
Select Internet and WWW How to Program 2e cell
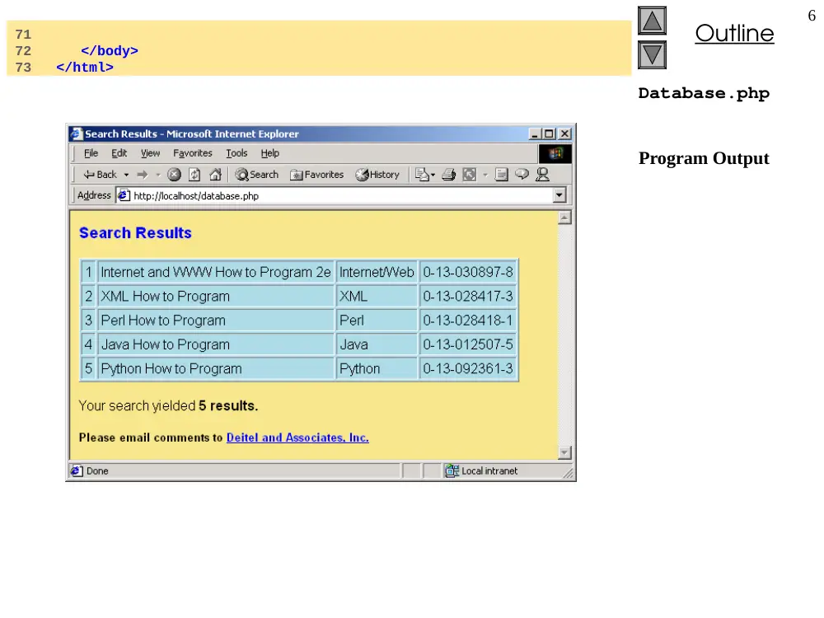pyautogui.click(x=215, y=272)
